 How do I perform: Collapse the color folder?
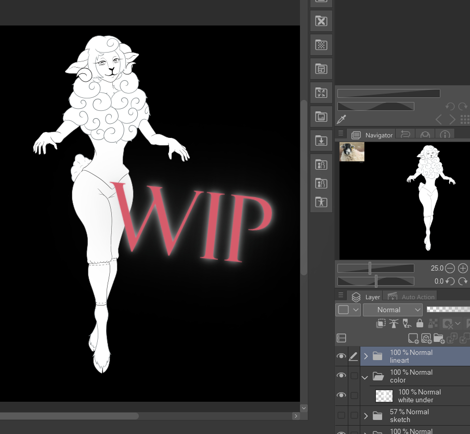[x=365, y=376]
